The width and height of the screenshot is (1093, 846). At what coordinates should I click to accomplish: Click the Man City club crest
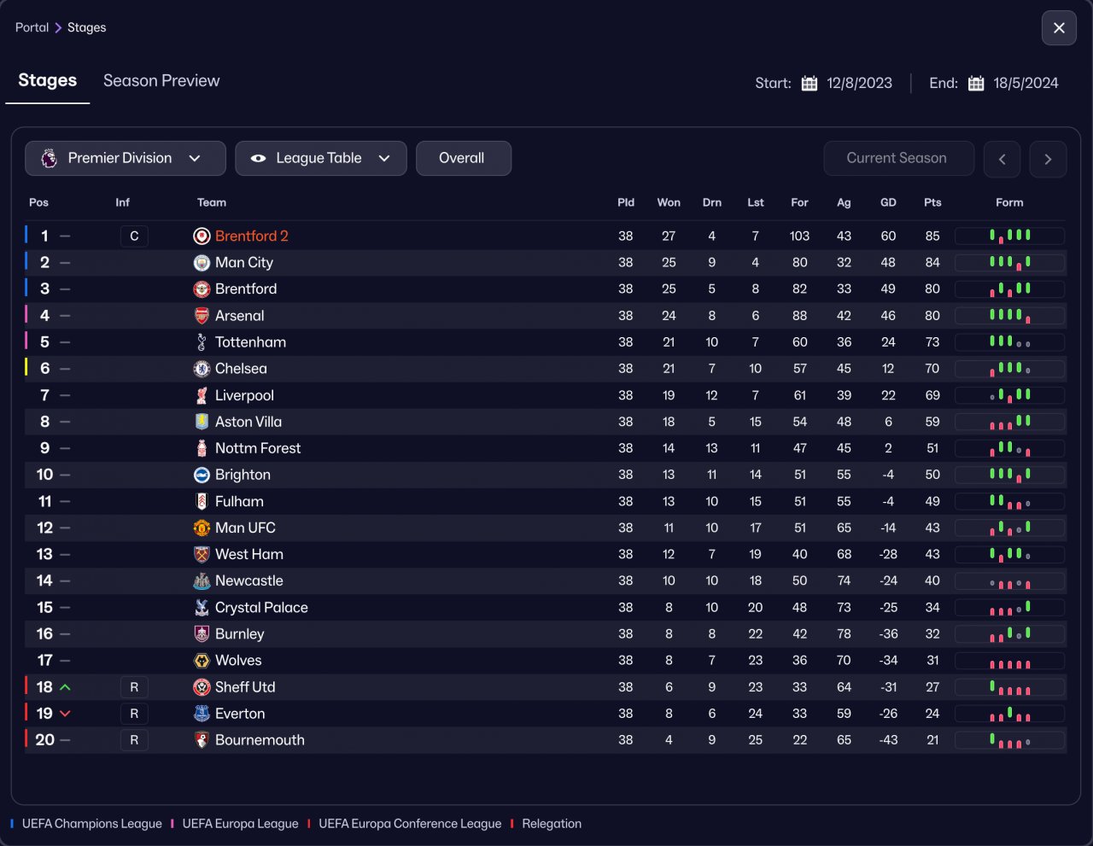pyautogui.click(x=202, y=263)
